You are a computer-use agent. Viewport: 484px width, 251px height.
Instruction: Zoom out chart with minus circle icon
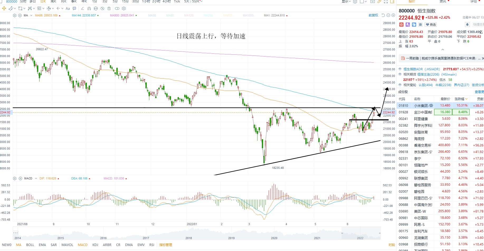pos(388,15)
